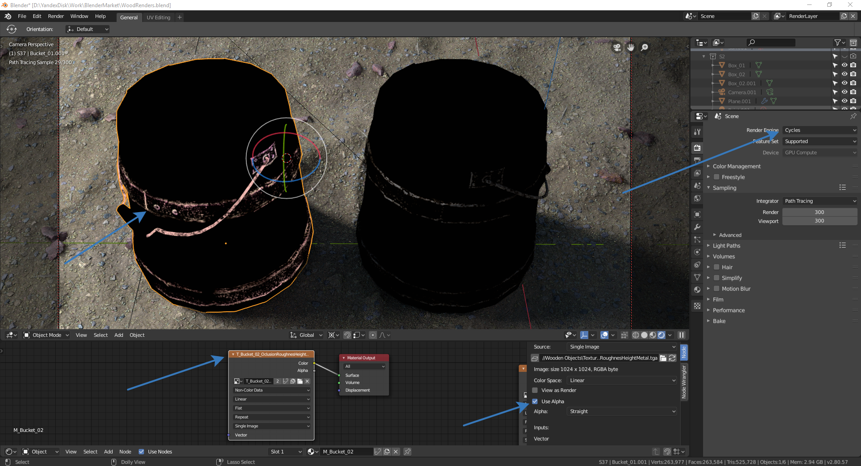Uncheck the Use Alpha checkbox

coord(535,401)
